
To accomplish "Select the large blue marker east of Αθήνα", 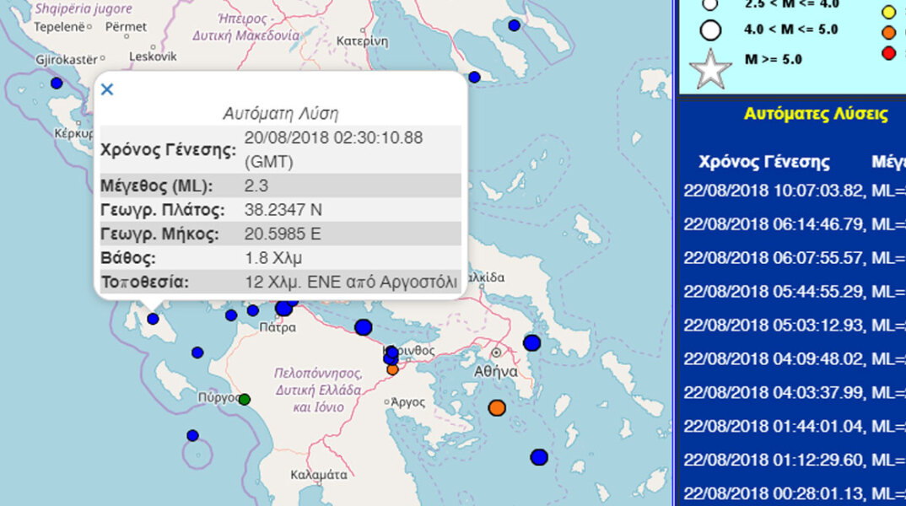I will click(x=531, y=342).
